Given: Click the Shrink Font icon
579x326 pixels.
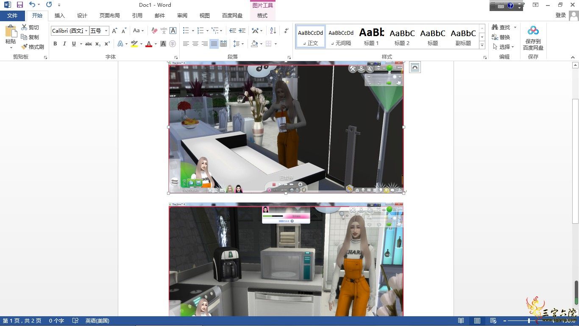Looking at the screenshot, I should pyautogui.click(x=124, y=31).
